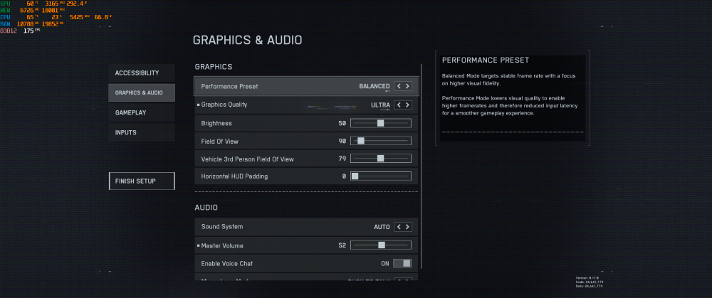Click the Performance Preset right arrow
Image resolution: width=712 pixels, height=298 pixels.
pos(408,86)
